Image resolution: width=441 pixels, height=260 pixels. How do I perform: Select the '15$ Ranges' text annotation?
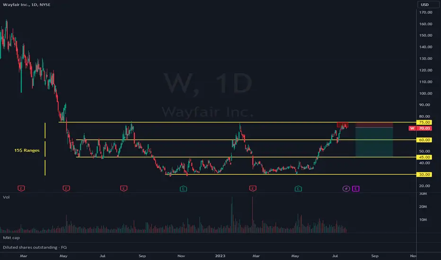click(x=27, y=150)
